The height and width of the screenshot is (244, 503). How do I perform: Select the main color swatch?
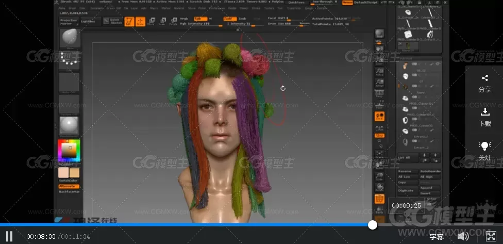[x=63, y=173]
